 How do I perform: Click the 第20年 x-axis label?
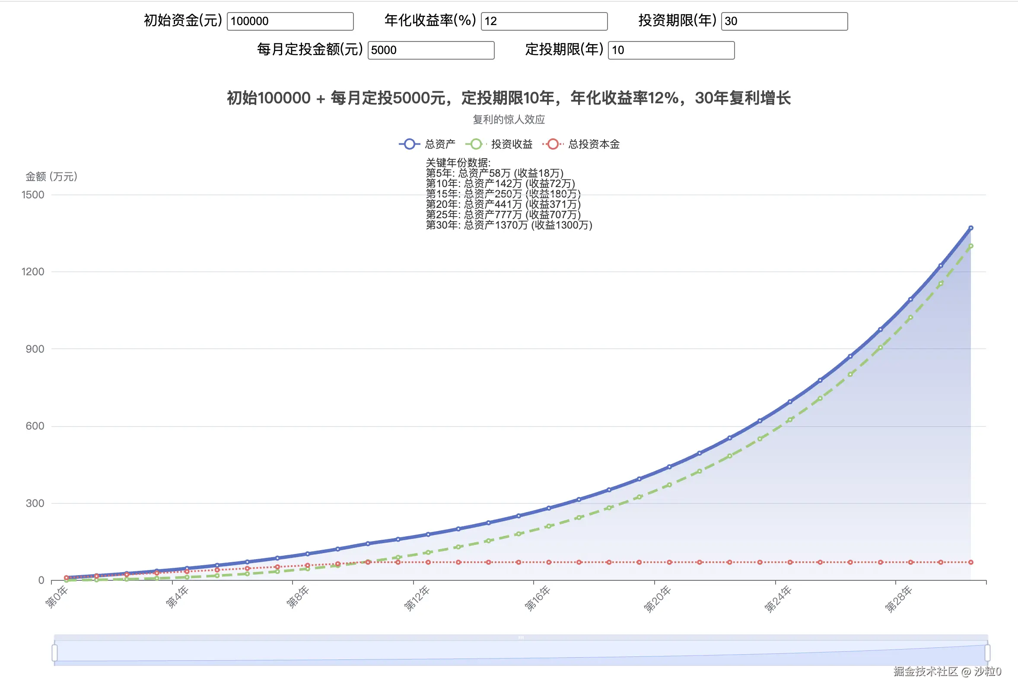click(x=657, y=599)
